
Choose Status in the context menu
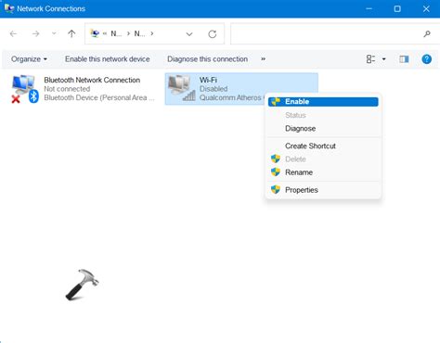coord(323,115)
